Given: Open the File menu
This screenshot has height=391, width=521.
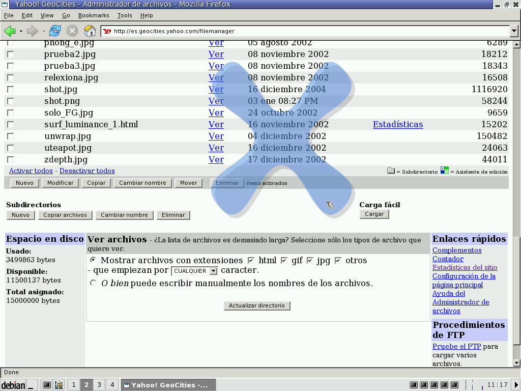Looking at the screenshot, I should (9, 15).
